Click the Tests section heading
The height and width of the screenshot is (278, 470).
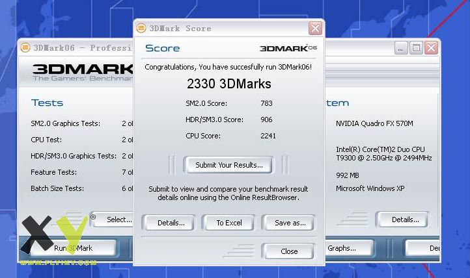pyautogui.click(x=47, y=103)
